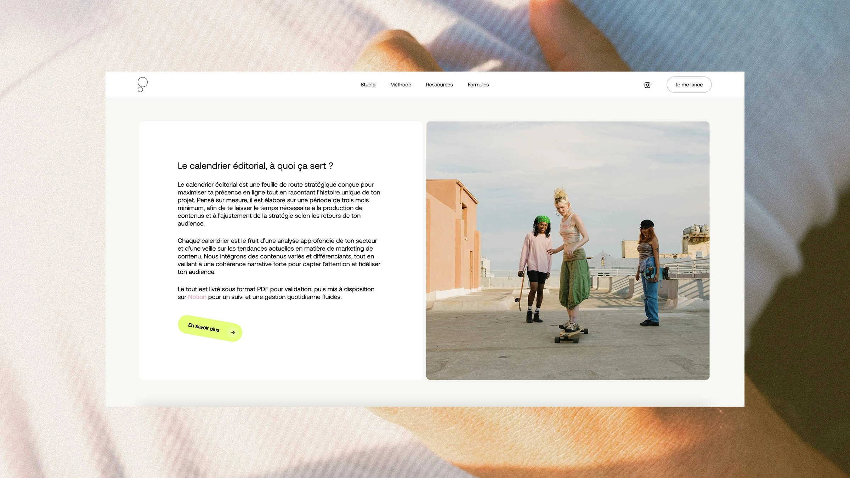Screen dimensions: 850x478
Task: Select Formules in the navigation
Action: 478,85
